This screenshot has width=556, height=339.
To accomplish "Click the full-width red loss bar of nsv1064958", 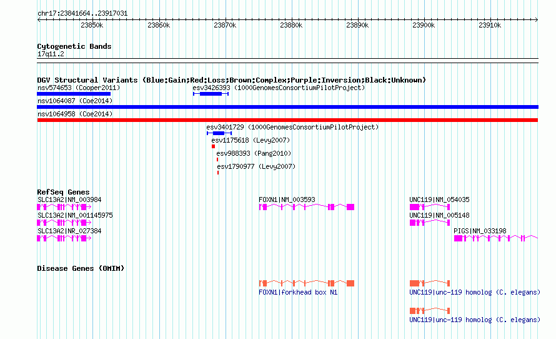I will pos(287,120).
